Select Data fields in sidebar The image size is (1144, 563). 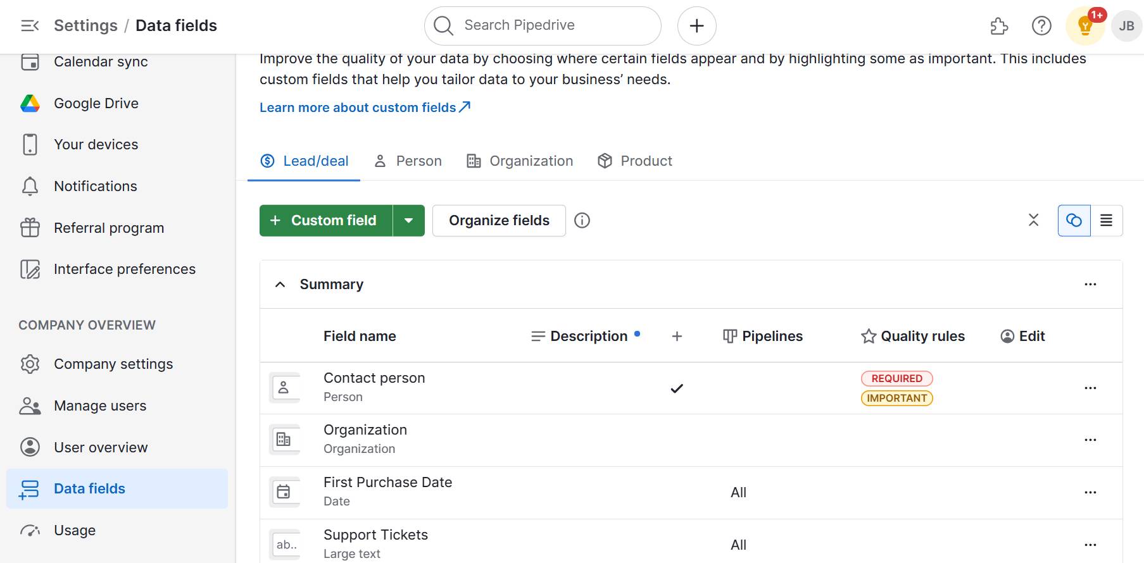click(x=117, y=488)
